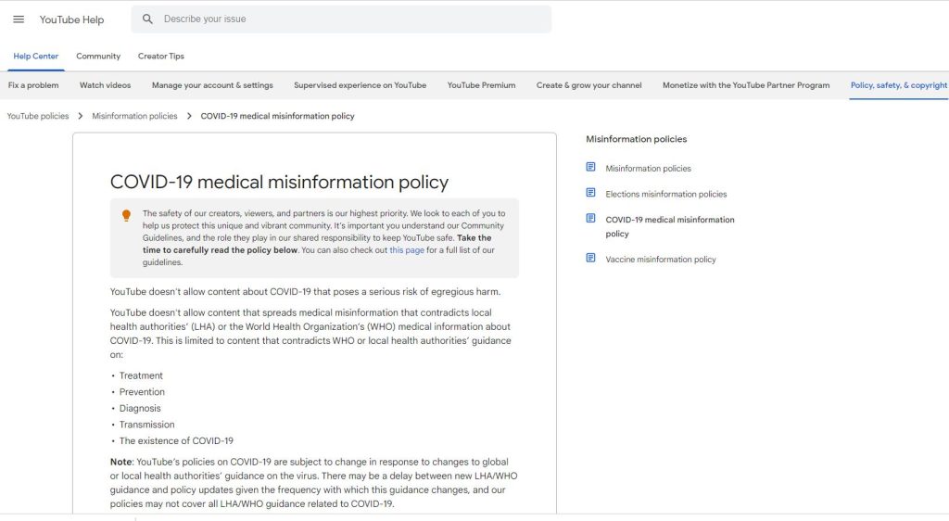Select the Help Center tab

[36, 57]
